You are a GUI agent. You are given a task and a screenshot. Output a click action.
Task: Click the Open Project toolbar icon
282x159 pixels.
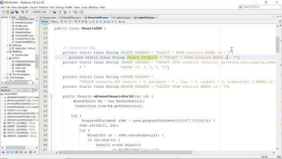[x=12, y=12]
